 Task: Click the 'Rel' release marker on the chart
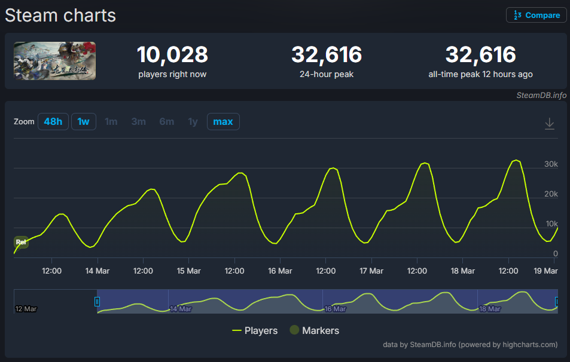[x=20, y=243]
